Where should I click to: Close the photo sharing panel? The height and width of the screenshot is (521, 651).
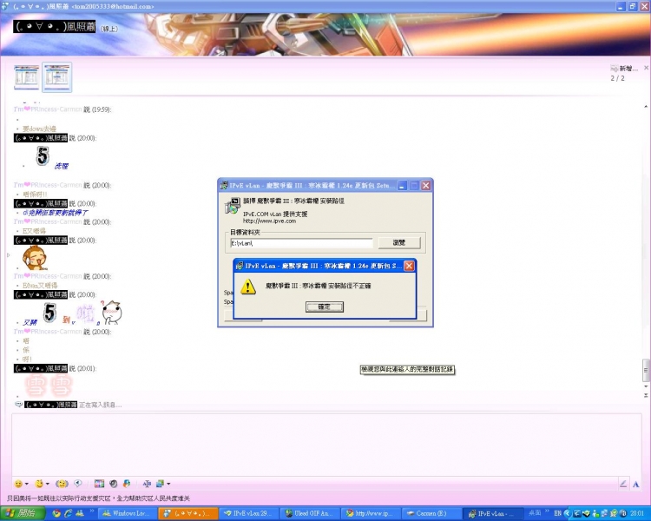[x=646, y=68]
